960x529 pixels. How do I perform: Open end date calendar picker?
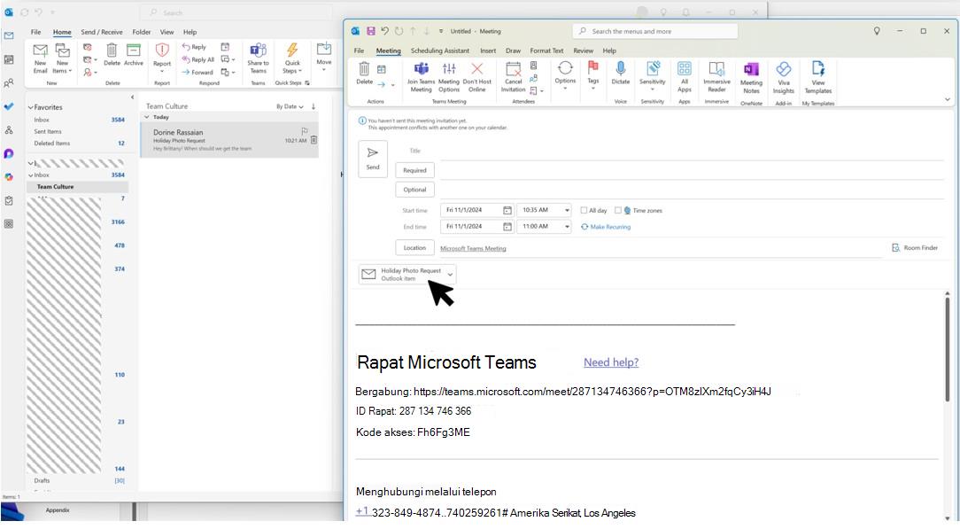pyautogui.click(x=507, y=227)
